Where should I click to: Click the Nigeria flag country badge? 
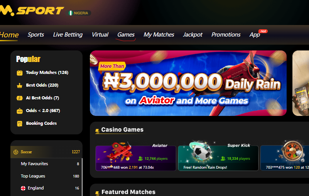point(78,13)
